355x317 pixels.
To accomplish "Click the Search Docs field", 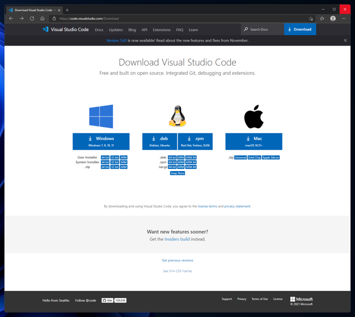I will click(263, 29).
